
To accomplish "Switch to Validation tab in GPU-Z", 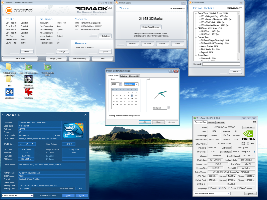I will point(220,122).
